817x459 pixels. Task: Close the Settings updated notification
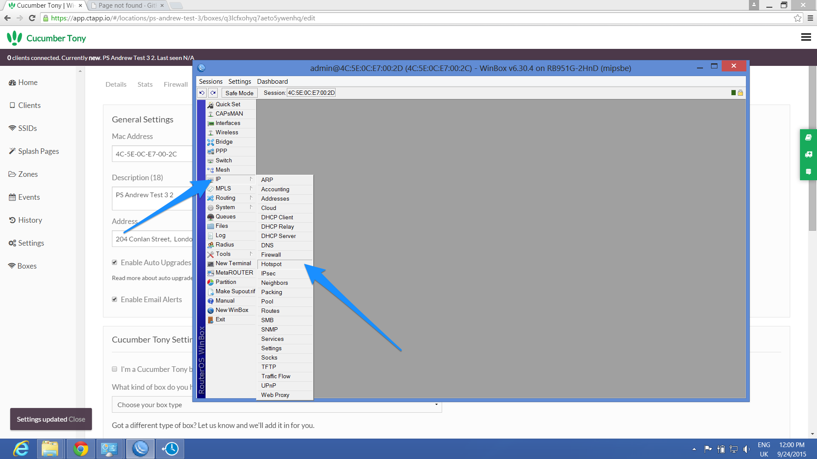click(77, 419)
